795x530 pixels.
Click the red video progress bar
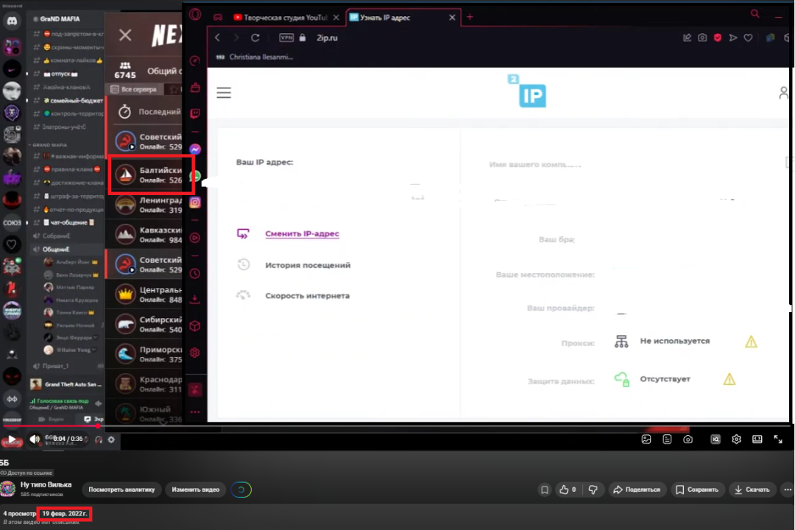(x=52, y=425)
